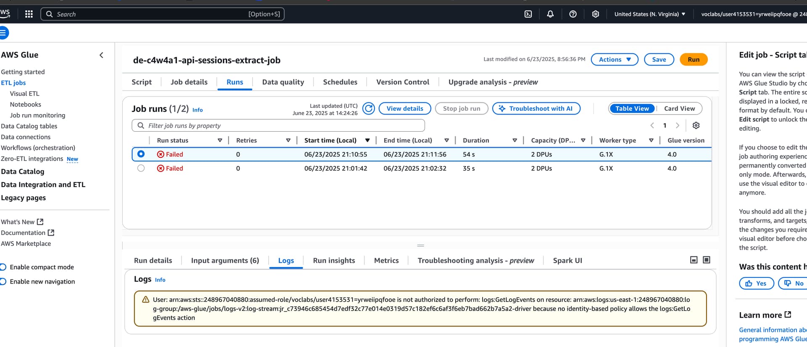Switch details pane to split bottom layout
Screen dimensions: 807x347
click(694, 260)
